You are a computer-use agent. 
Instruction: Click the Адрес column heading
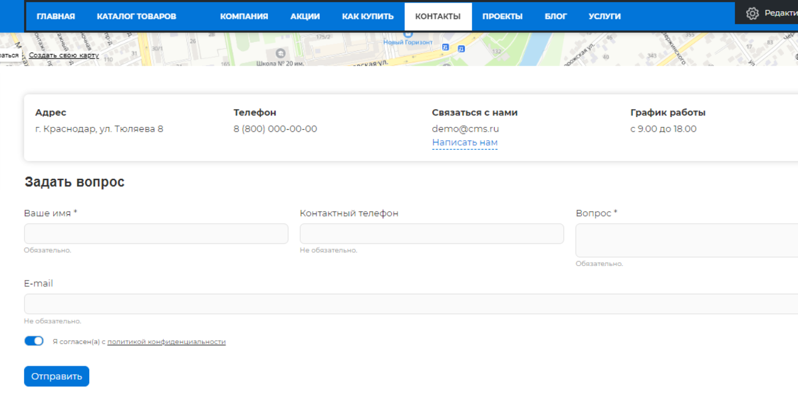point(51,113)
